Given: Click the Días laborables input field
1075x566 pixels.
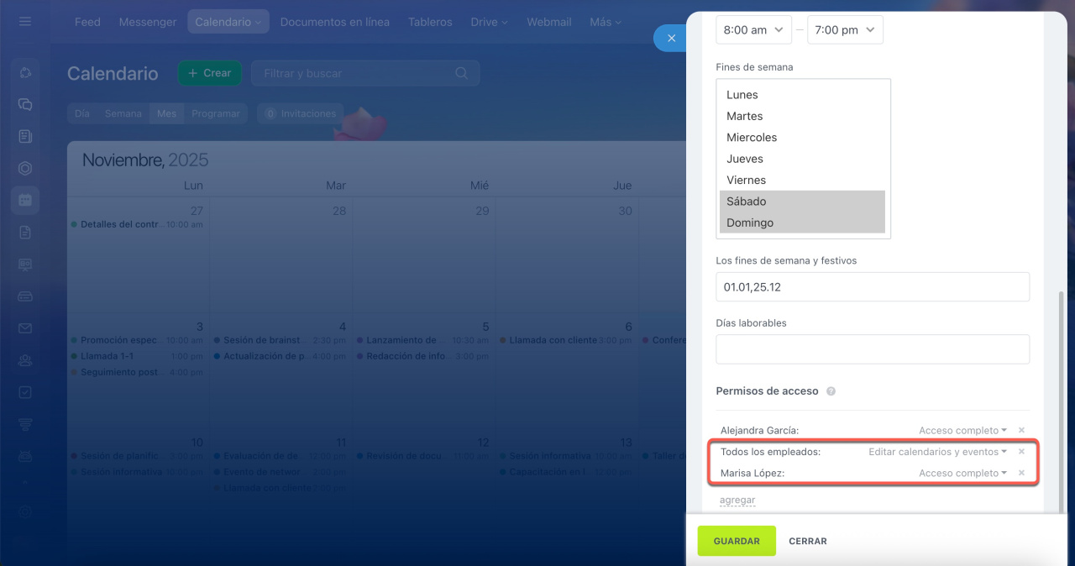Looking at the screenshot, I should click(x=872, y=349).
